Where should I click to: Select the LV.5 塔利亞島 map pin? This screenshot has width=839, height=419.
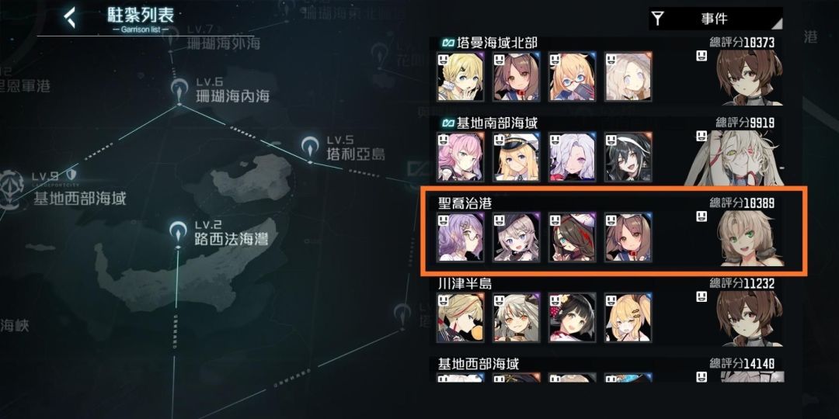coord(310,147)
